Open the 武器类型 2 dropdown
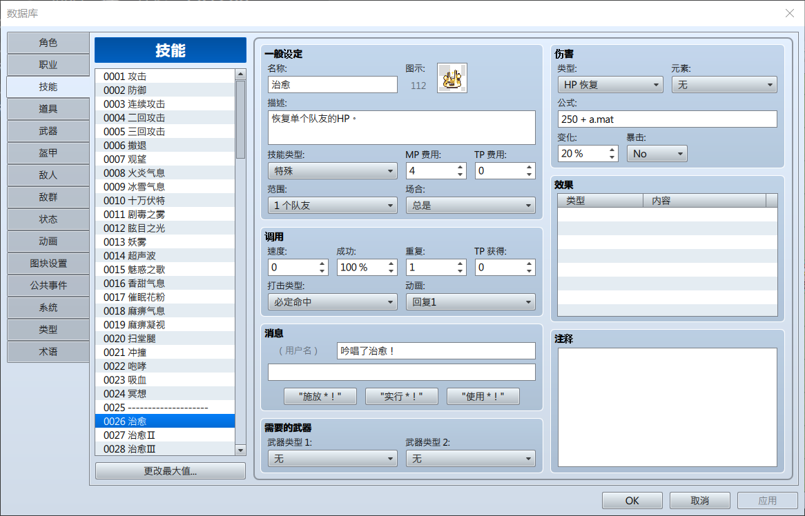 [x=470, y=459]
